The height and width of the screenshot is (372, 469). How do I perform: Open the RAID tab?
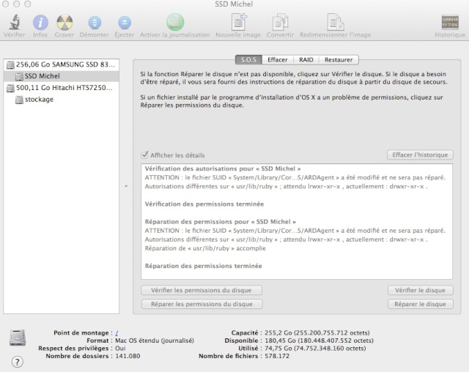306,60
